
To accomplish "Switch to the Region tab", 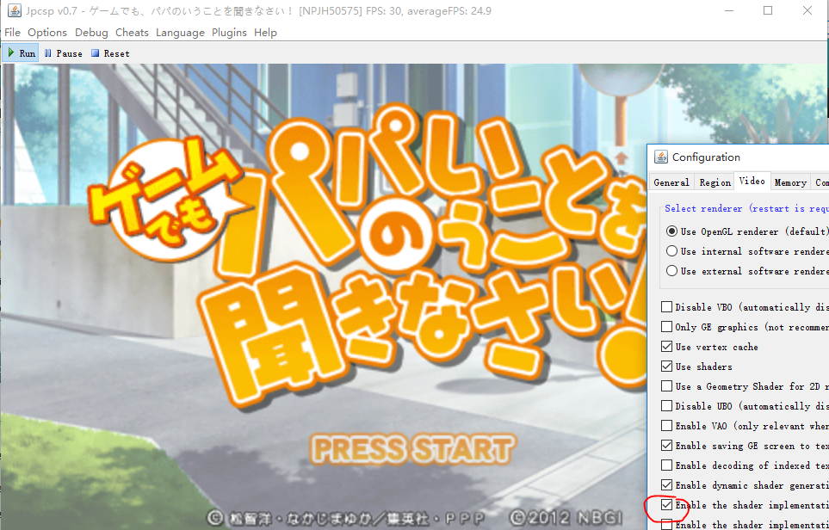I will coord(715,182).
